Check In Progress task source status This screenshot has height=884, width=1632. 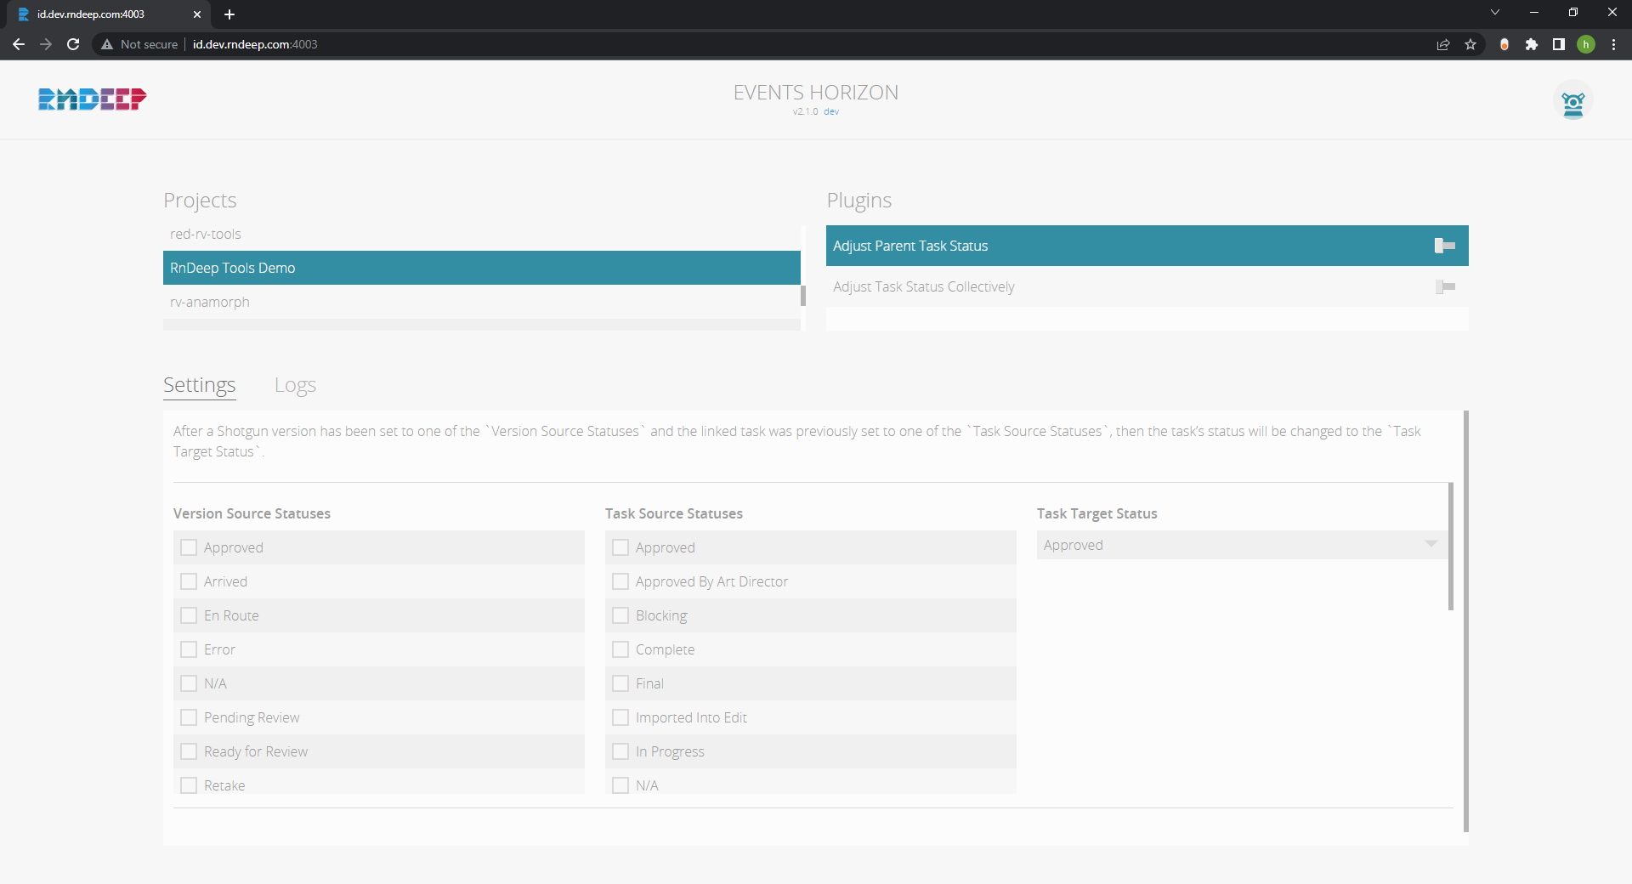[620, 751]
